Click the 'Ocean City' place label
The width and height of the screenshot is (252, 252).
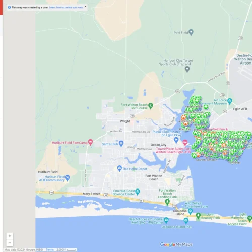tap(158, 145)
